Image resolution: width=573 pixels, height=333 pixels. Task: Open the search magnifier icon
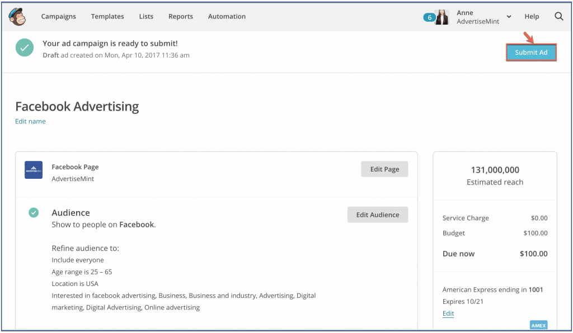[559, 16]
